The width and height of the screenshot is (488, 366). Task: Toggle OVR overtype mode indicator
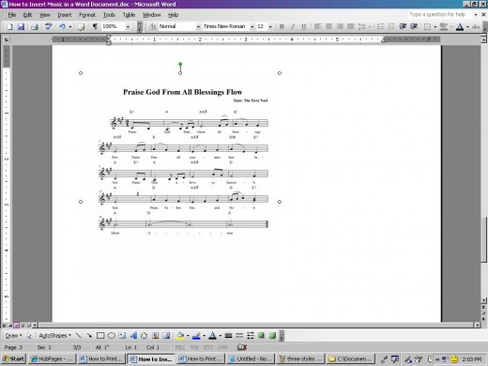tap(222, 347)
